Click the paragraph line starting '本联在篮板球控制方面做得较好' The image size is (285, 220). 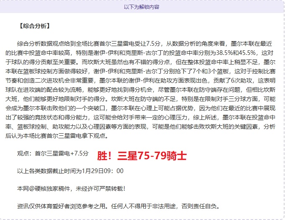click(x=140, y=71)
